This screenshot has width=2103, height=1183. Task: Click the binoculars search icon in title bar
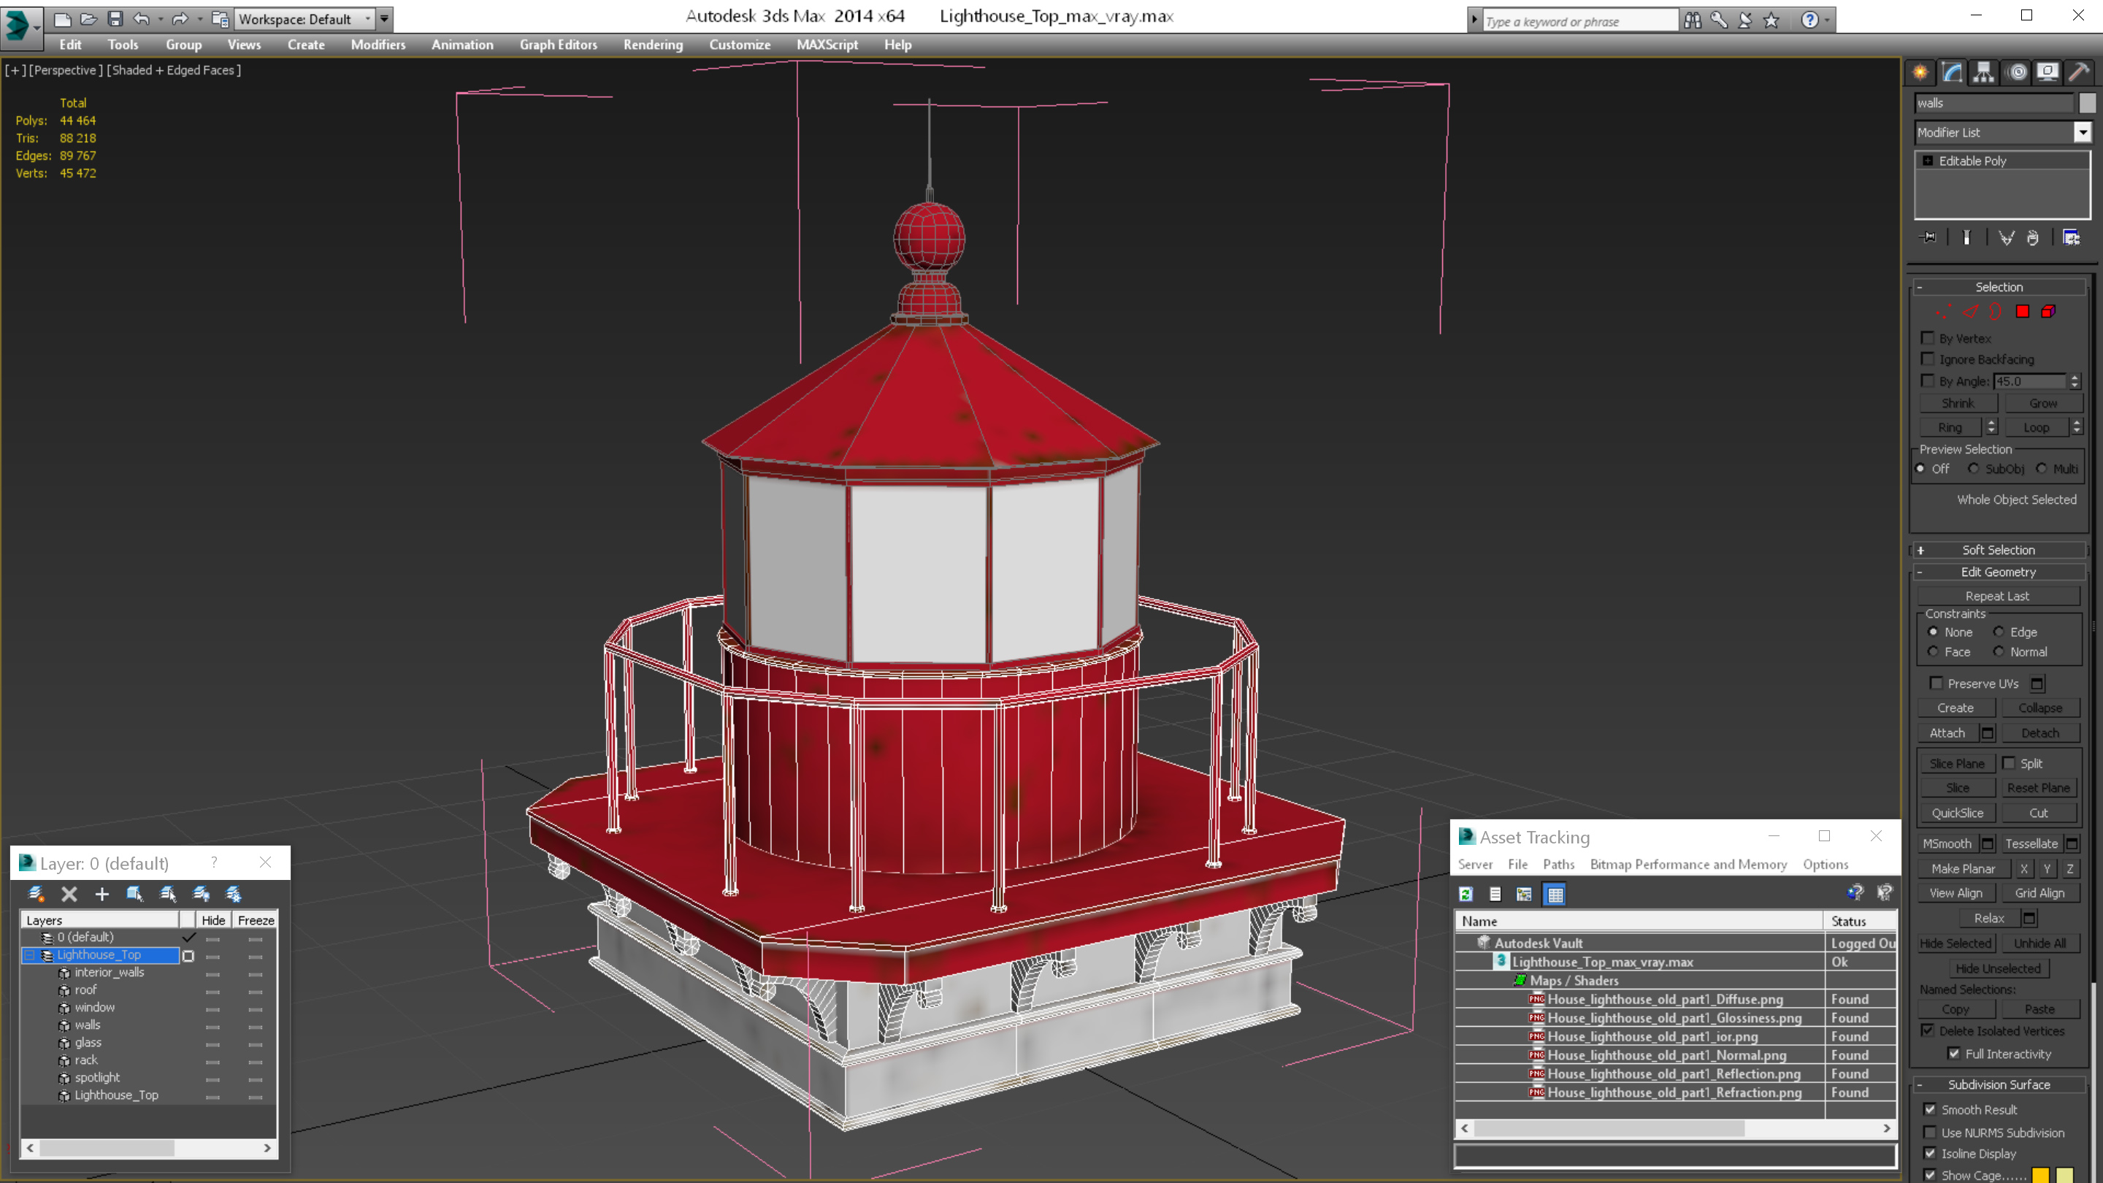1693,20
